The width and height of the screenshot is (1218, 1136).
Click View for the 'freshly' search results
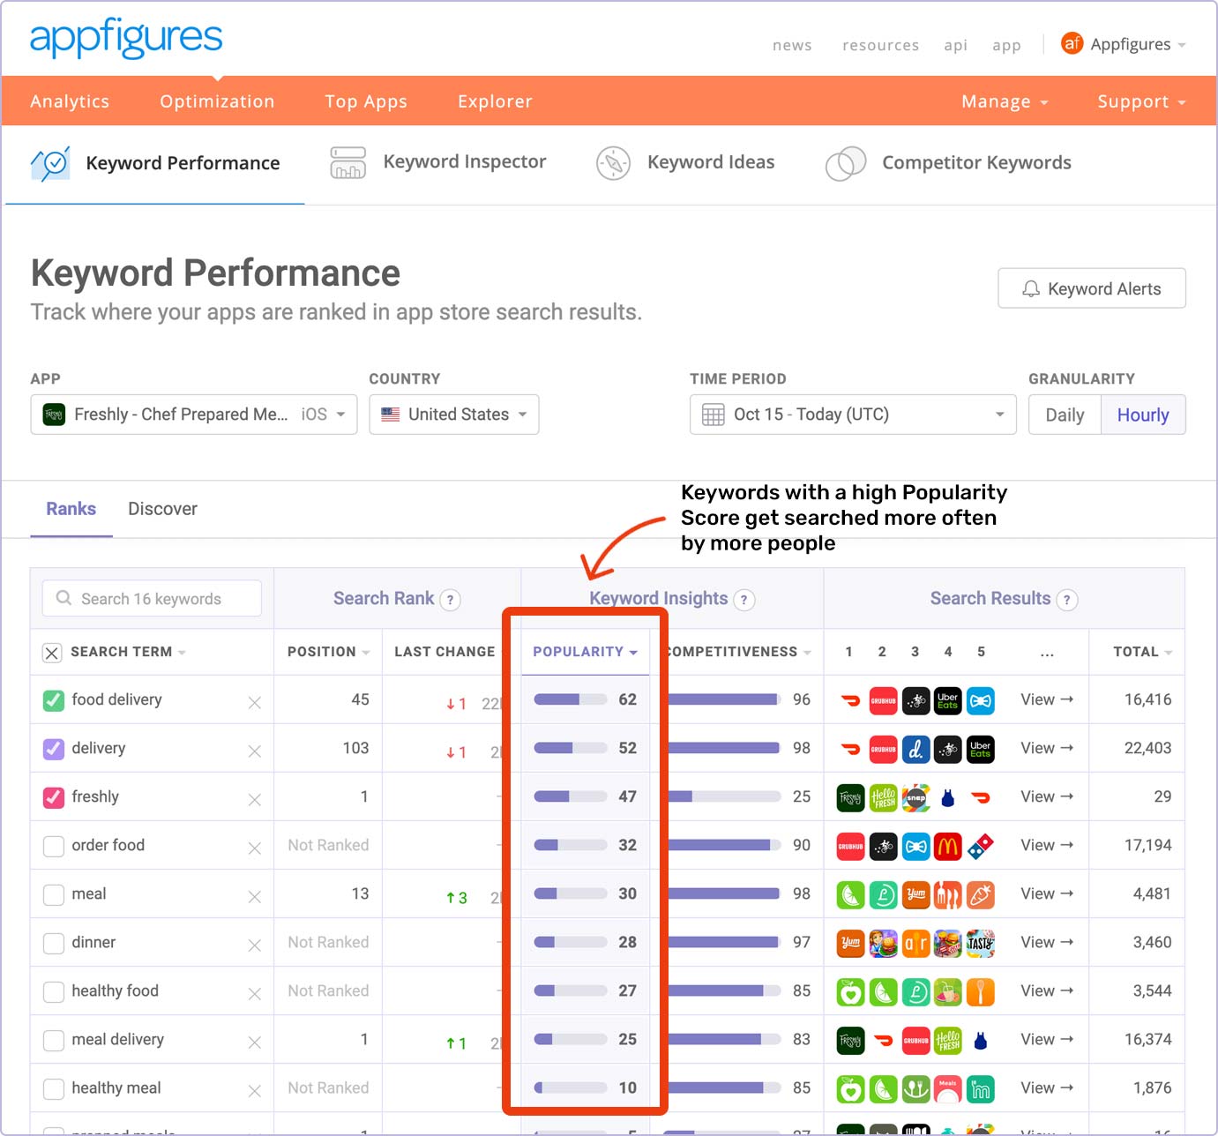(x=1048, y=796)
